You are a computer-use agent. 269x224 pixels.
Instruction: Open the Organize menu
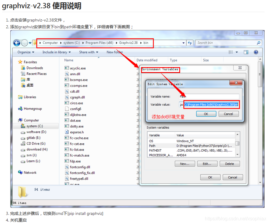pyautogui.click(x=26, y=52)
